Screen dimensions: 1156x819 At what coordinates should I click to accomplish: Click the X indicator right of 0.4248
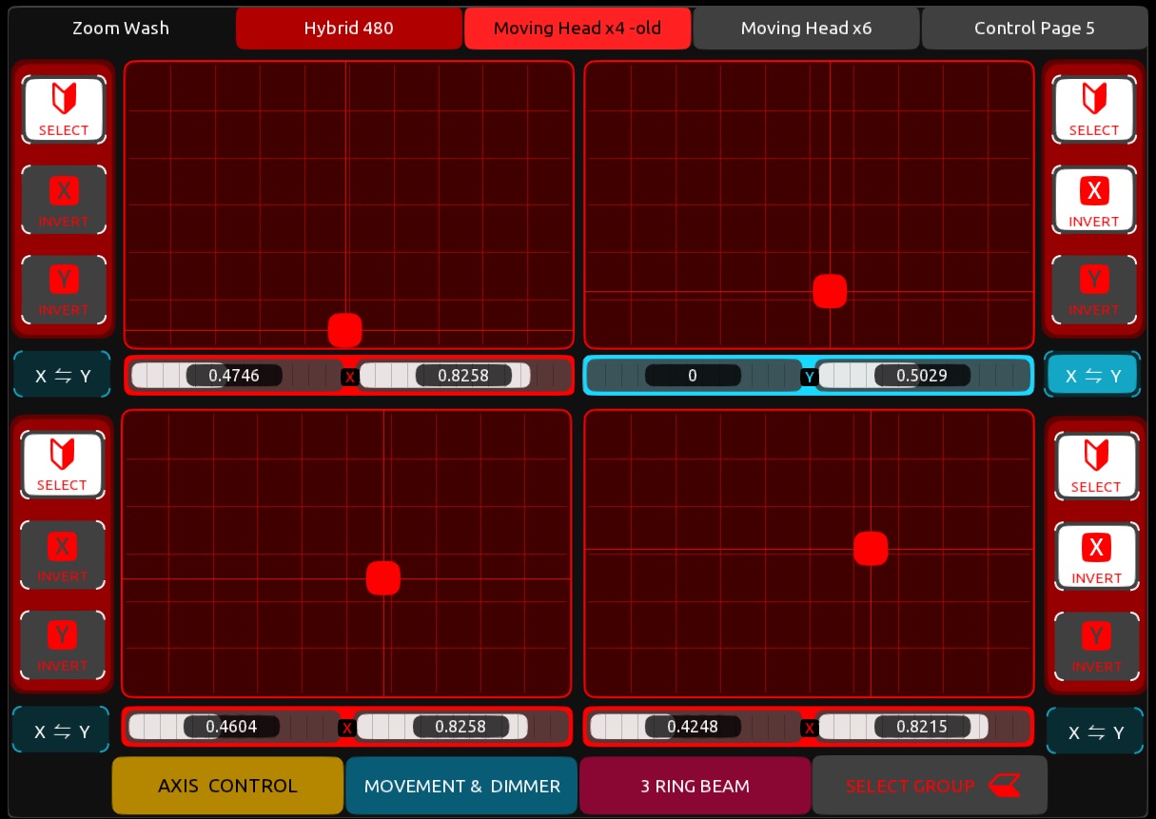coord(810,728)
